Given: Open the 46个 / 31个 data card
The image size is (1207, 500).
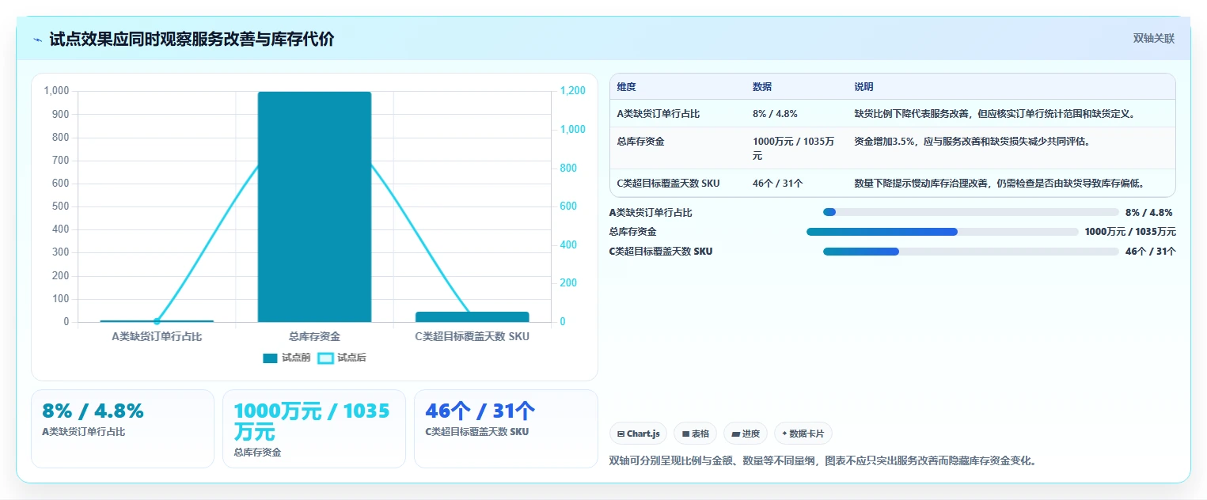Looking at the screenshot, I should click(506, 429).
